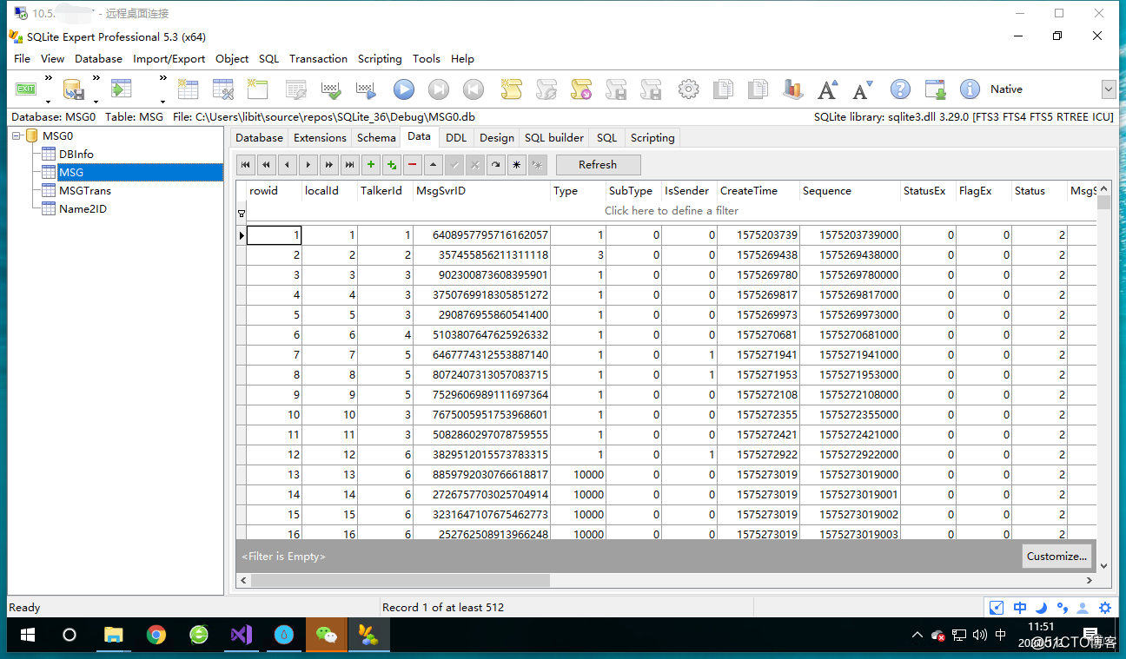Open options via the gear toolbar icon
This screenshot has width=1126, height=659.
click(x=688, y=89)
